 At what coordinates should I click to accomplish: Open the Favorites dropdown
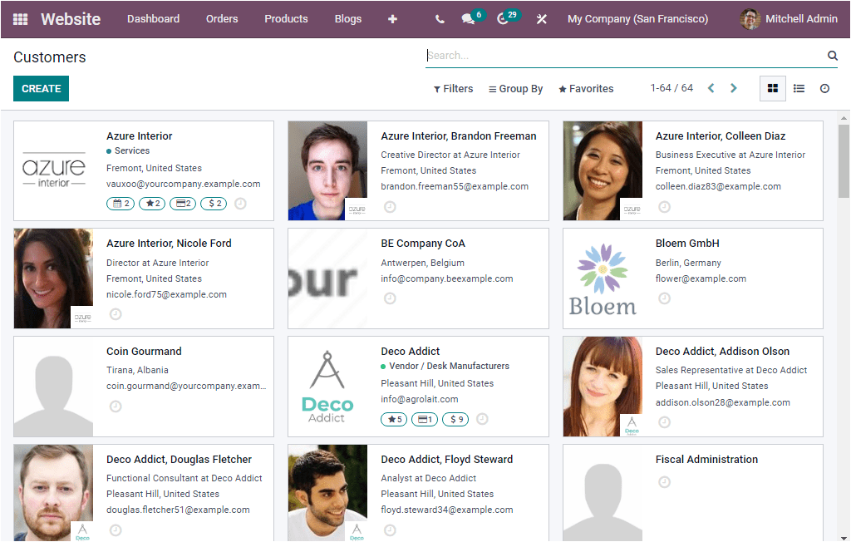point(585,88)
